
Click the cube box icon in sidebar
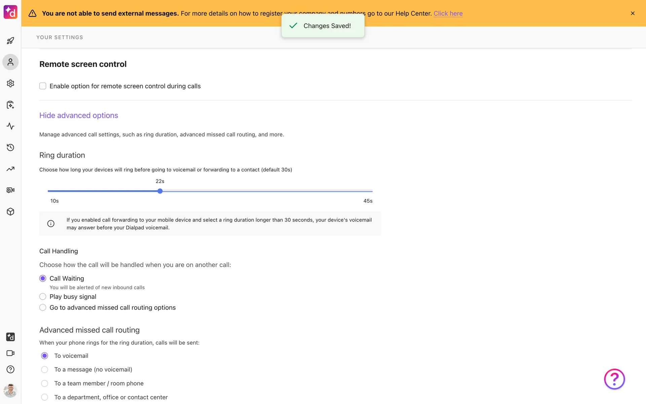pyautogui.click(x=10, y=212)
